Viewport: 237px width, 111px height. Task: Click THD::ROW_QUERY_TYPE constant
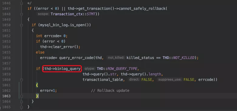point(117,69)
